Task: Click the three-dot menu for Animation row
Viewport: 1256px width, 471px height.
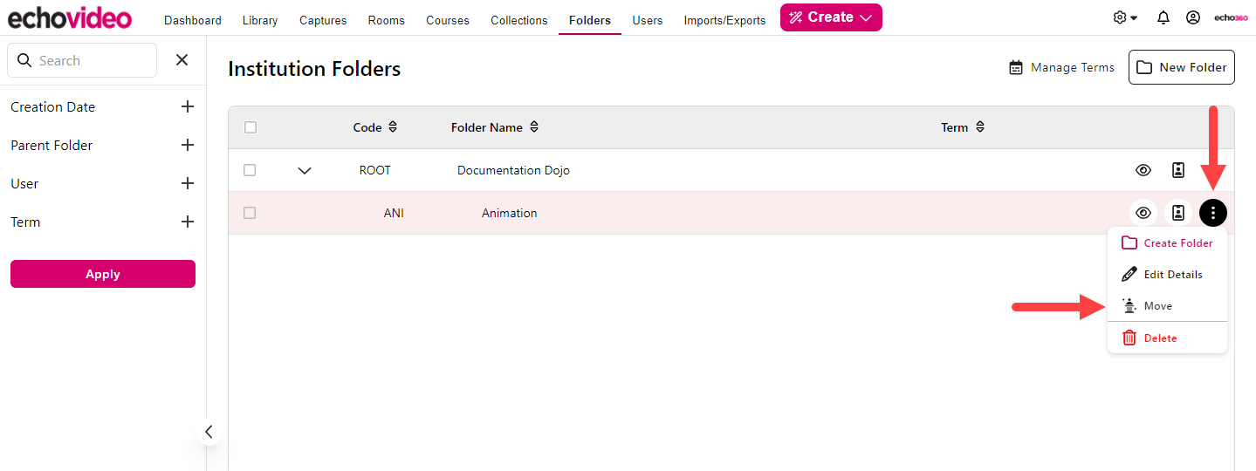Action: click(1213, 213)
